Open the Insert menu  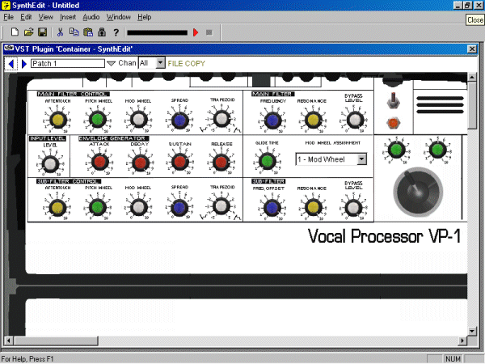click(x=68, y=16)
